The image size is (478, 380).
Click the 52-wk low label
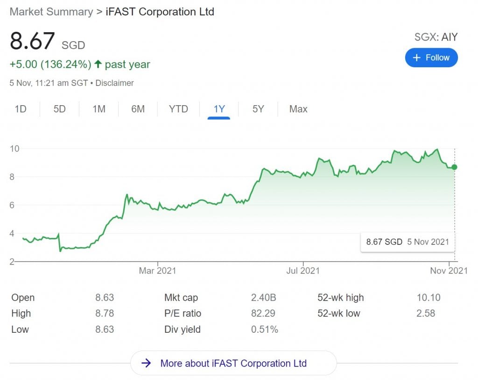(339, 314)
